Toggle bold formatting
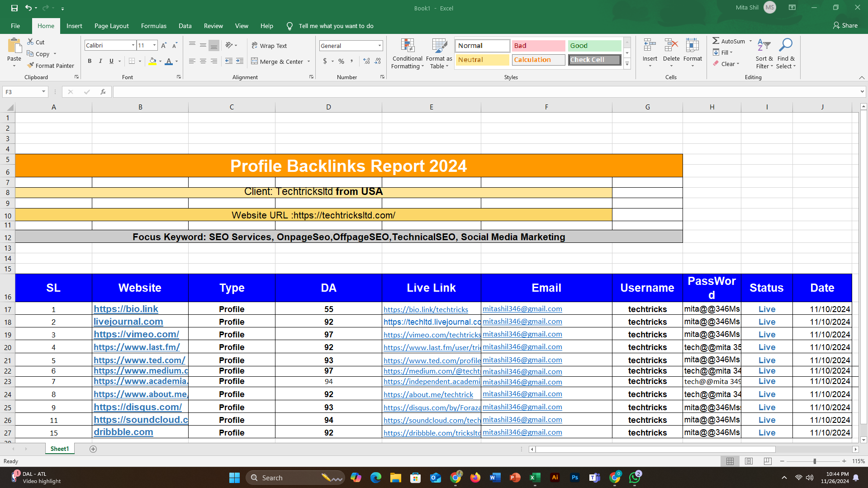The width and height of the screenshot is (868, 488). click(x=90, y=62)
